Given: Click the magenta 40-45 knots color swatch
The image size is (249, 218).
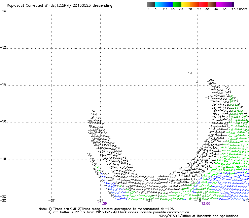Looking at the screenshot, I should [x=221, y=4].
